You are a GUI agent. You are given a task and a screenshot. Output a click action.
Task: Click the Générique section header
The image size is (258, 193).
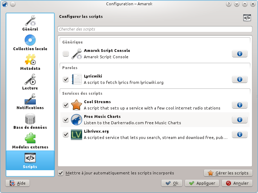(x=73, y=42)
